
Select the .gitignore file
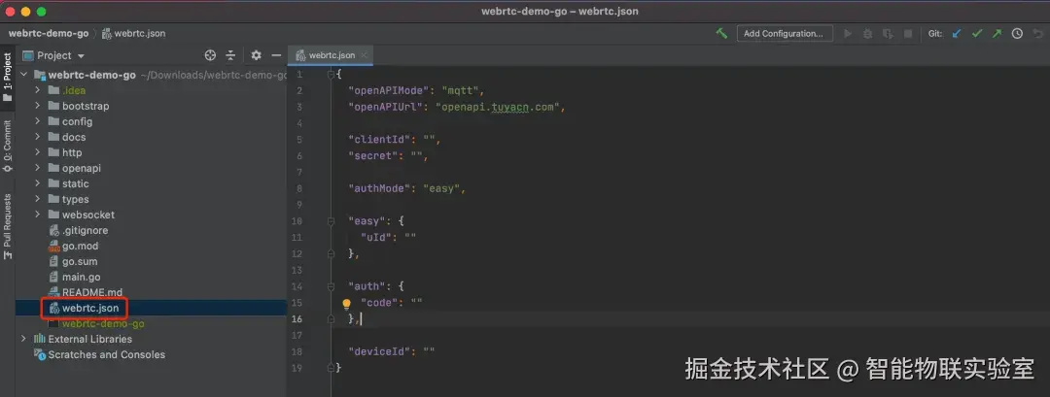(79, 230)
